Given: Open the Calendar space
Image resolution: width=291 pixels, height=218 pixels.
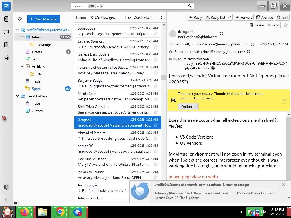Looking at the screenshot, I should 6,32.
